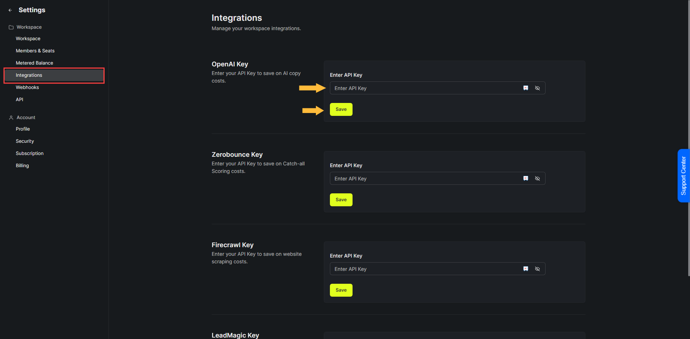Click the OpenAI Key section title
This screenshot has height=339, width=690.
click(230, 64)
